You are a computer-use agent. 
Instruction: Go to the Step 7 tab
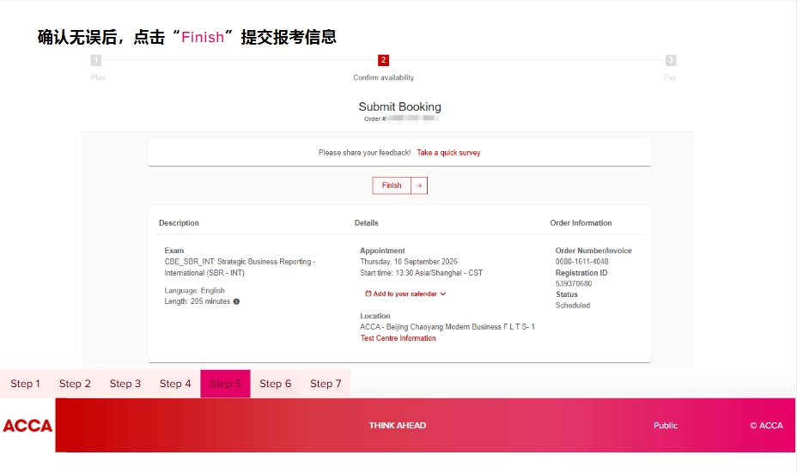tap(325, 384)
